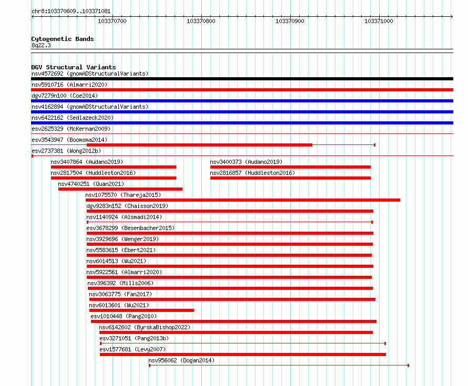Image resolution: width=468 pixels, height=386 pixels.
Task: Open dgv9283n152 (Chaisson2019) label
Action: click(x=127, y=206)
